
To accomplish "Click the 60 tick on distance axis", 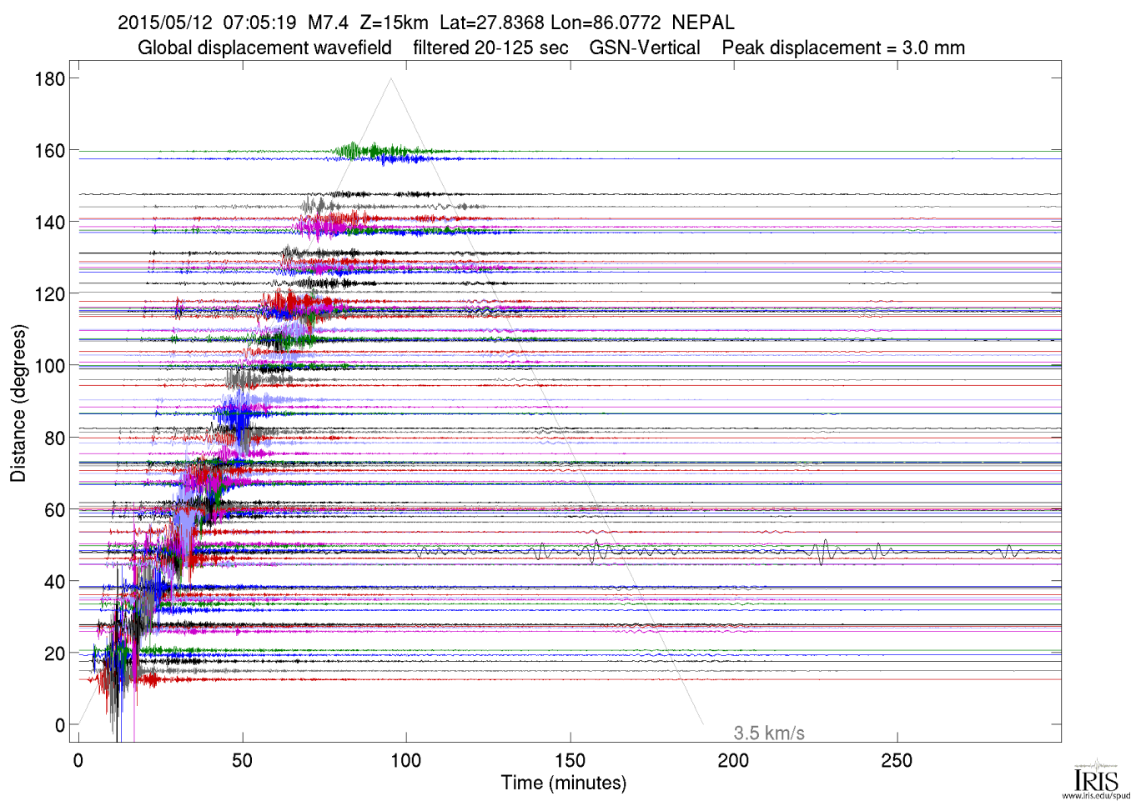I will click(54, 510).
